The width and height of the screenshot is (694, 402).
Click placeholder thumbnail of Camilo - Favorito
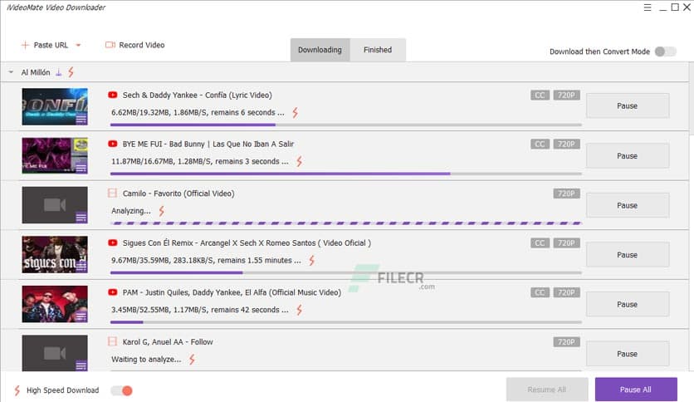click(55, 205)
